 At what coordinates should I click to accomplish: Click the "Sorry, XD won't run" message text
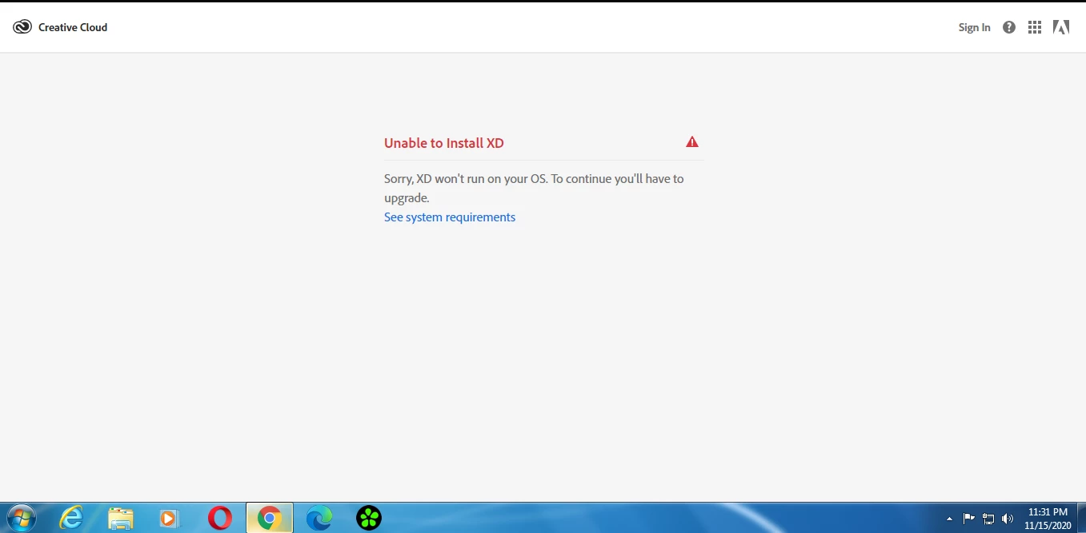pos(534,188)
